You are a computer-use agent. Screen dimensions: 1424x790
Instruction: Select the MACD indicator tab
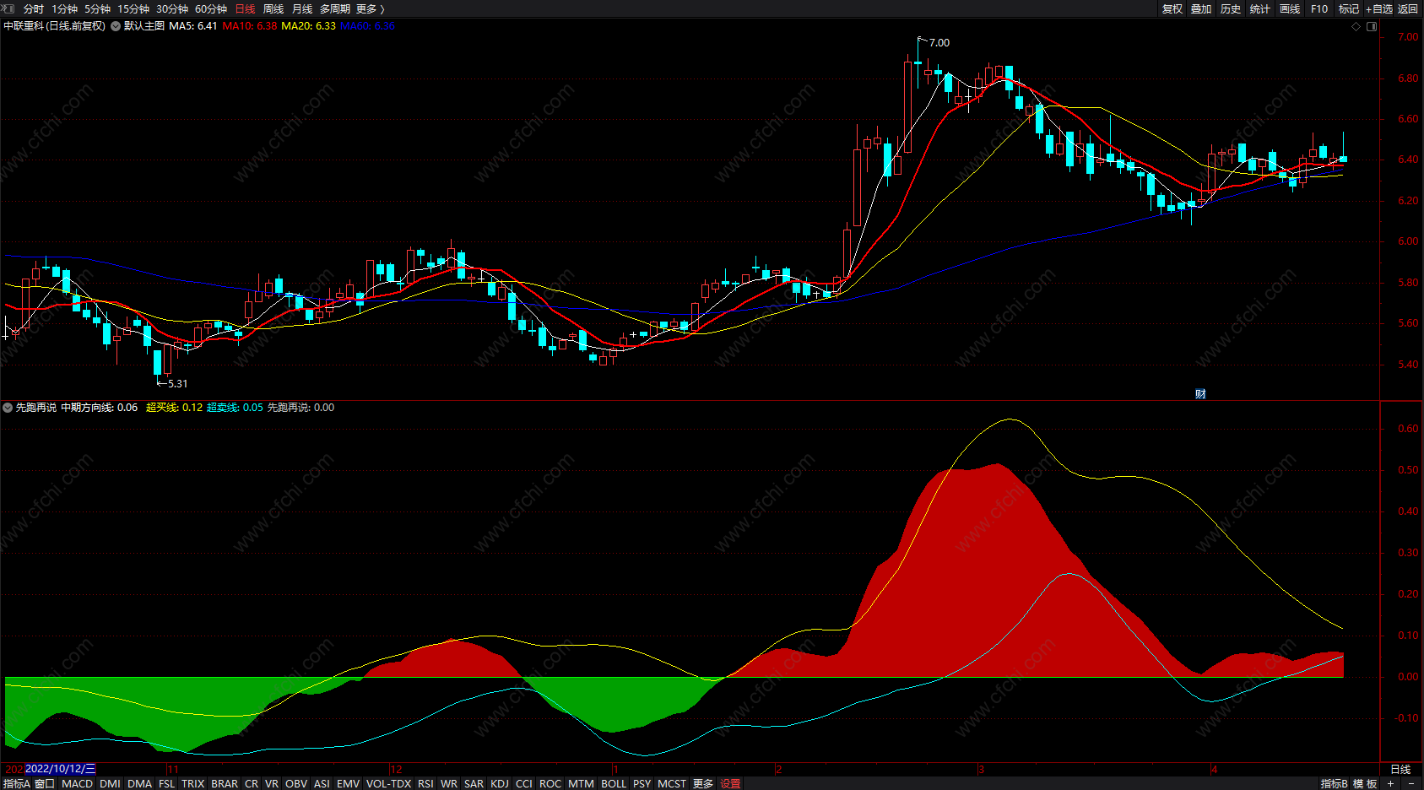pyautogui.click(x=78, y=783)
